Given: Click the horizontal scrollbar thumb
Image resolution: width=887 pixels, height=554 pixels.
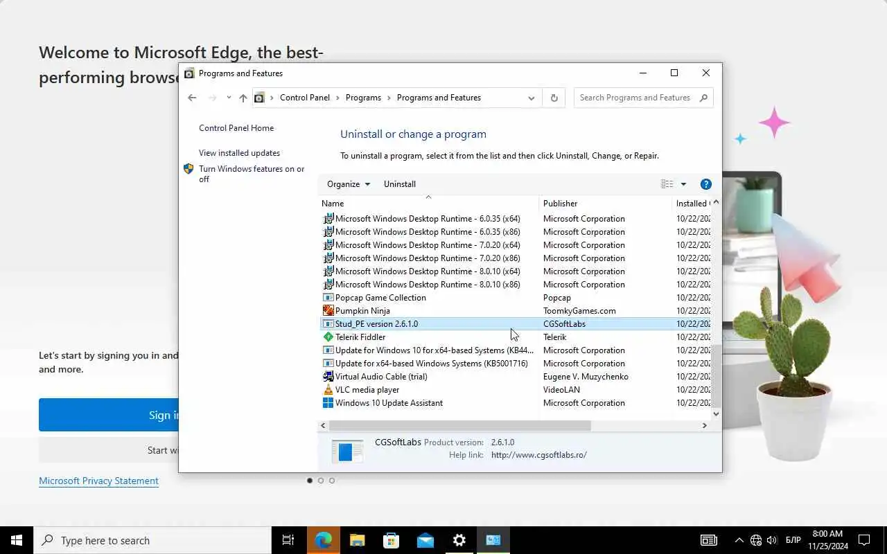Looking at the screenshot, I should coord(459,425).
